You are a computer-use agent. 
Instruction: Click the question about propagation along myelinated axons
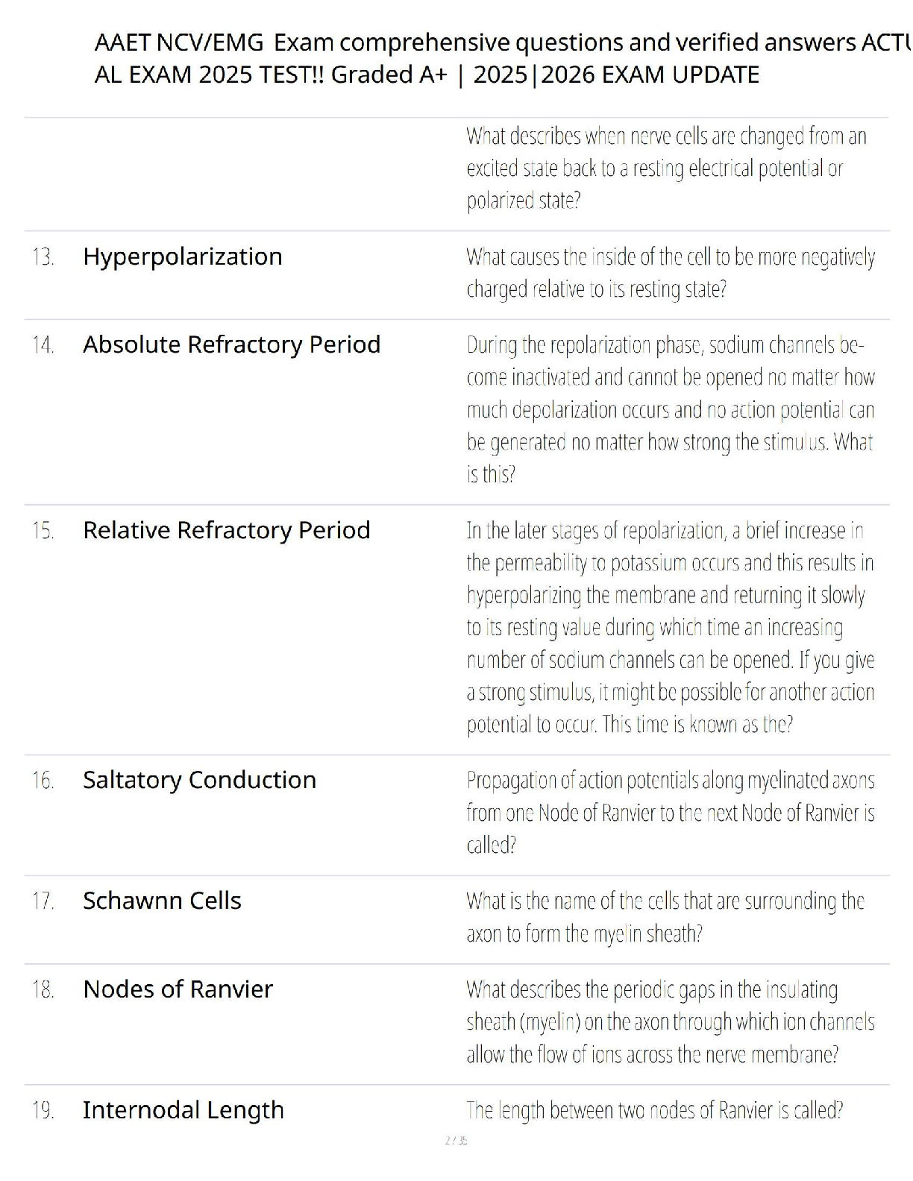tap(670, 812)
